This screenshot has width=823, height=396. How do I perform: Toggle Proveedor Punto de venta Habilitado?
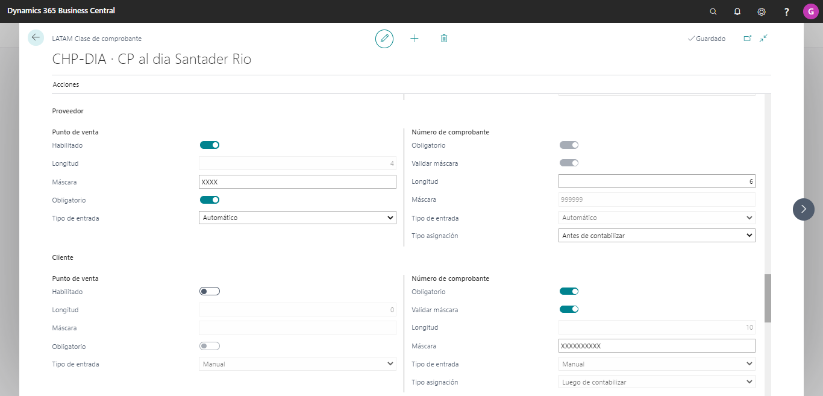pos(210,145)
